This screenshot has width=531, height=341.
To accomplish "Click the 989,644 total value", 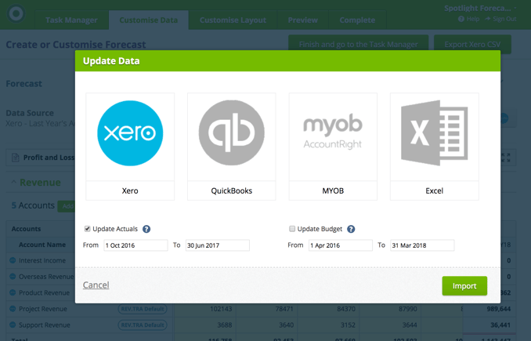I will [498, 309].
